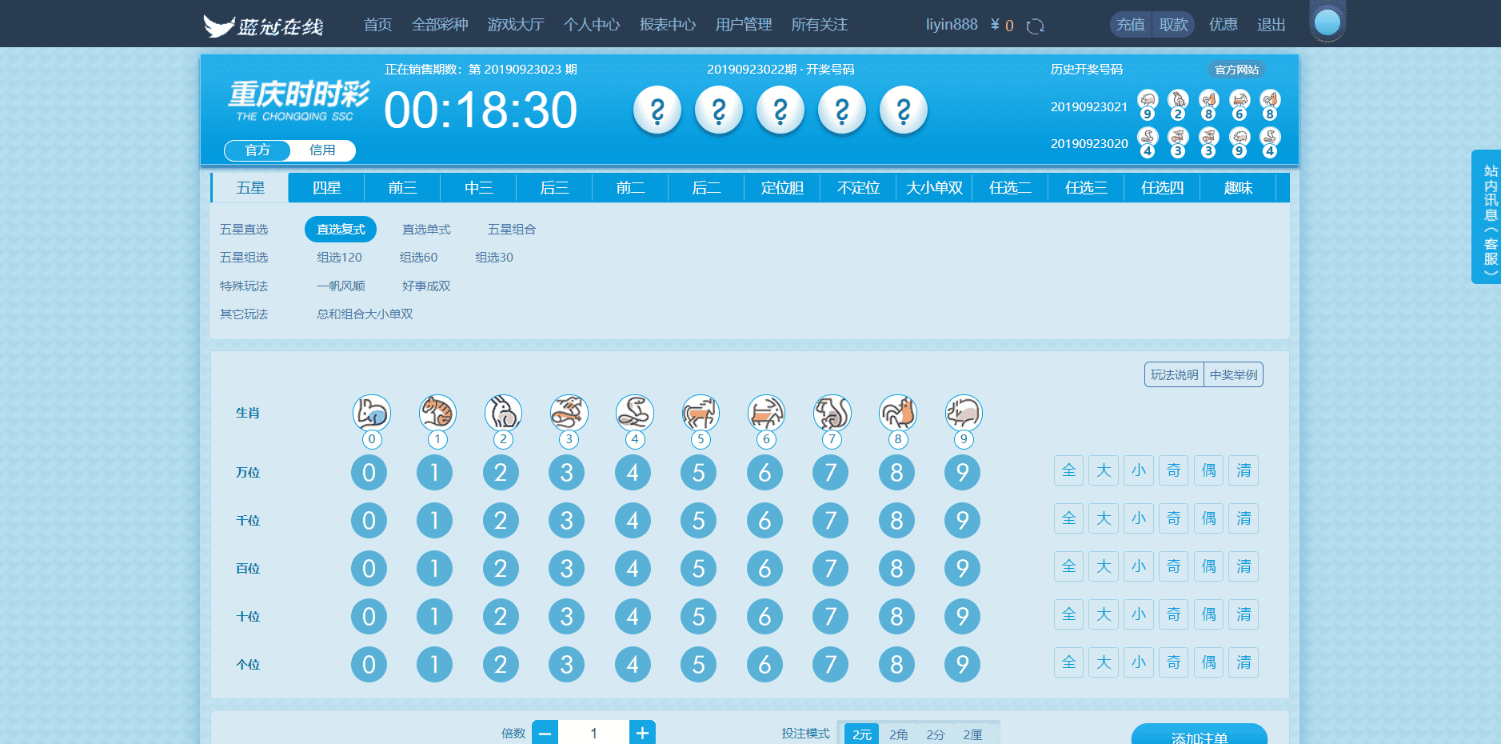This screenshot has width=1501, height=744.
Task: Switch to the 定位胆 tab
Action: pyautogui.click(x=782, y=188)
